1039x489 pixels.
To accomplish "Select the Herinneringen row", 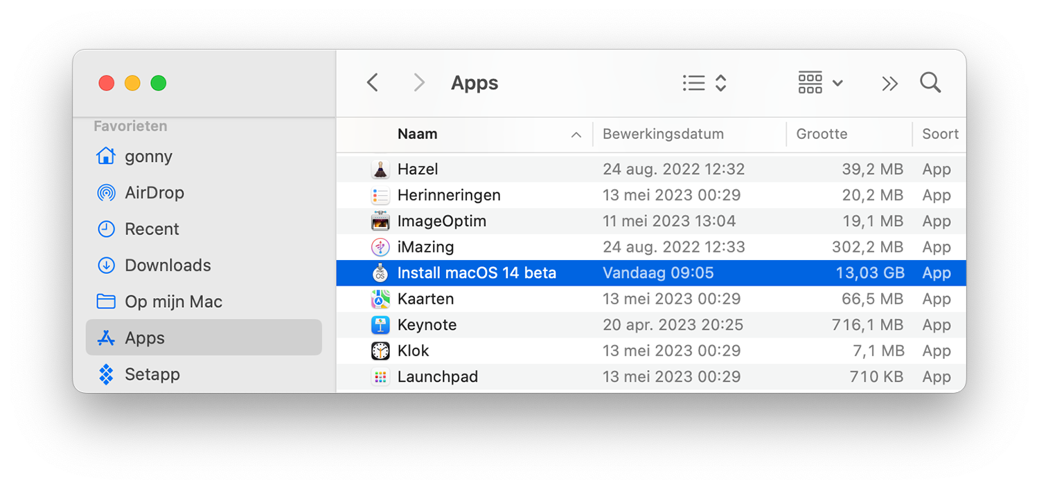I will pyautogui.click(x=651, y=195).
